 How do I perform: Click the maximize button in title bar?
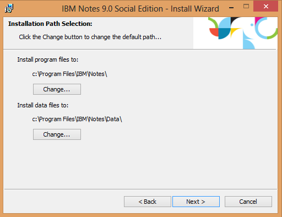[x=246, y=7]
